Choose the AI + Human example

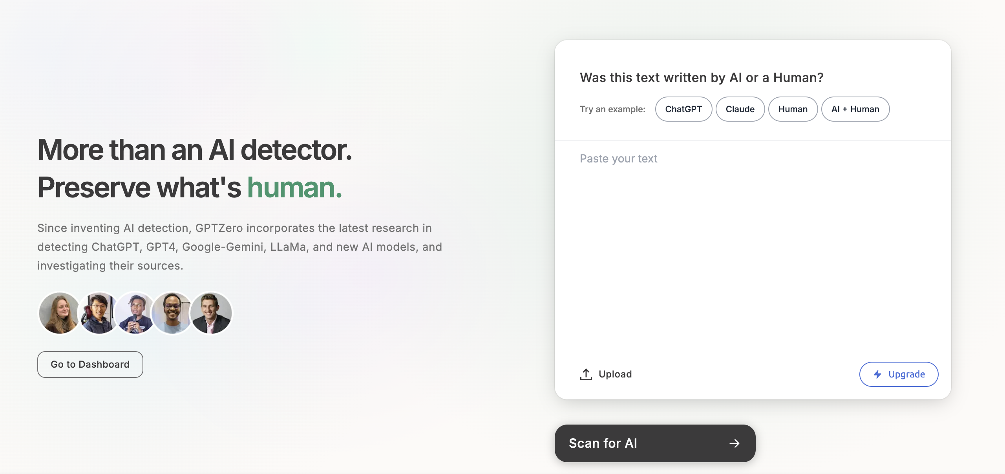pyautogui.click(x=855, y=109)
